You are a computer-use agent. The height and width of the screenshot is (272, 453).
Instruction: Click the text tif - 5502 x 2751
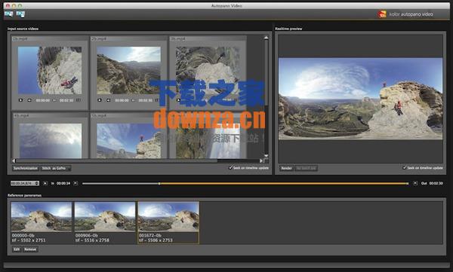point(29,240)
